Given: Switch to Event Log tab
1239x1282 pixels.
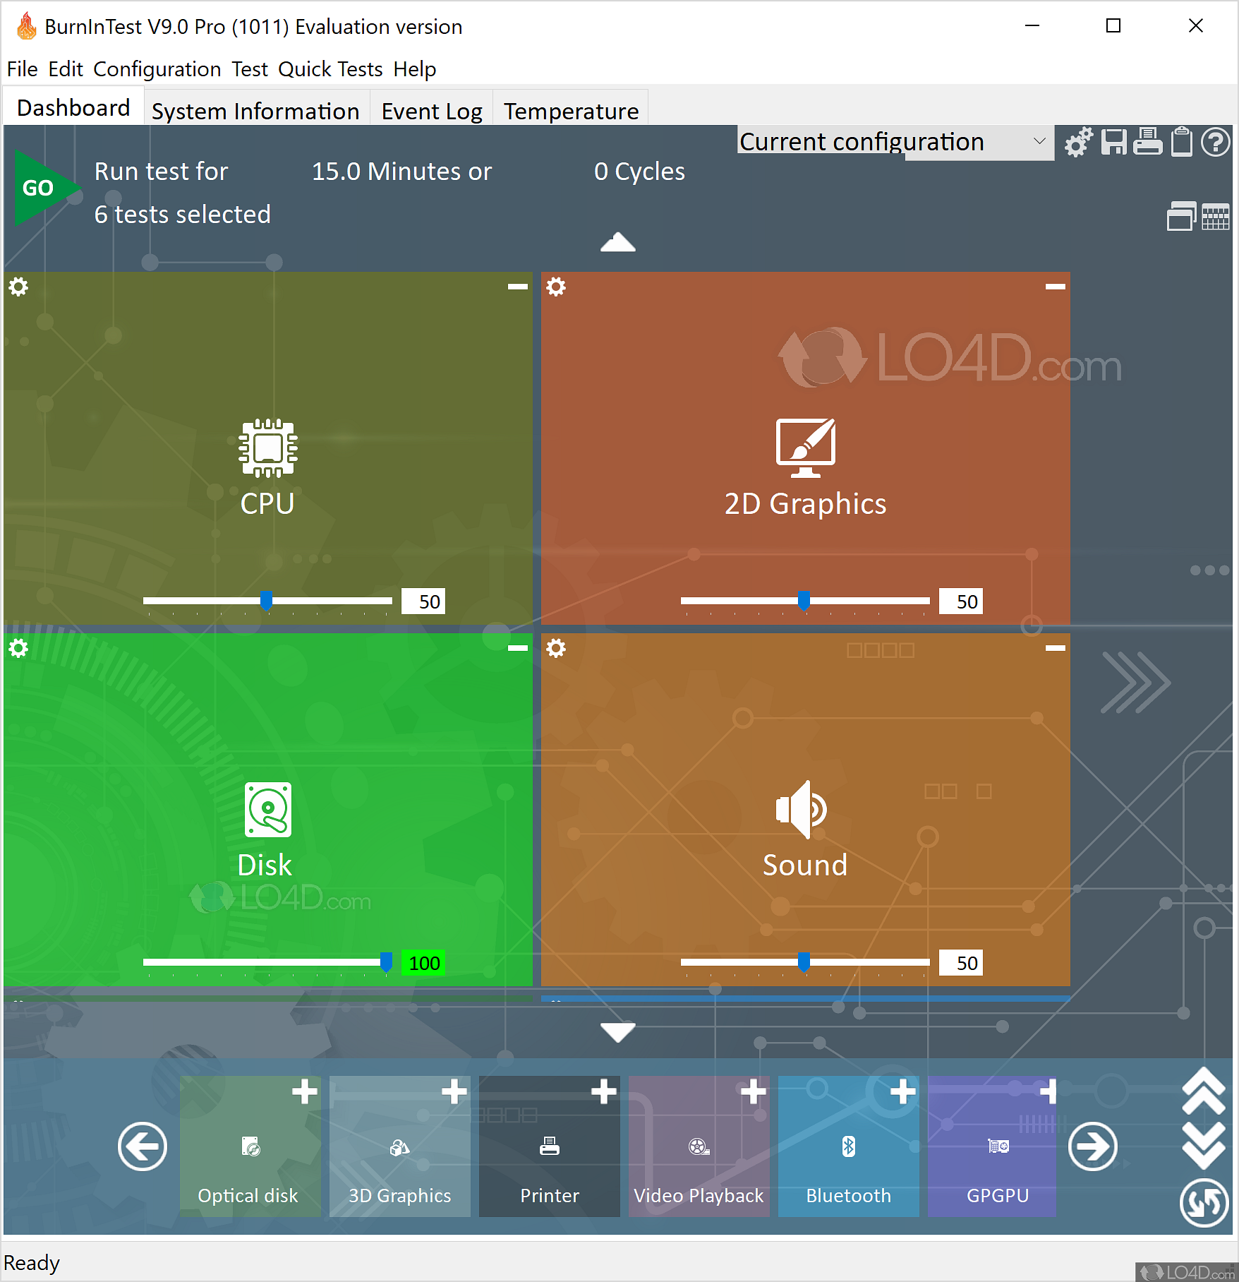Looking at the screenshot, I should (x=432, y=111).
